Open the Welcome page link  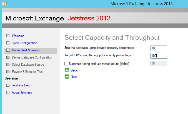pyautogui.click(x=18, y=36)
